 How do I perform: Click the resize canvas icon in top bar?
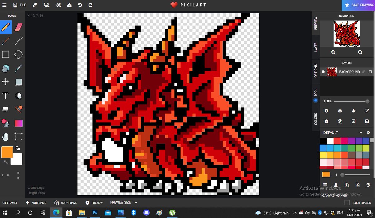coord(47,5)
